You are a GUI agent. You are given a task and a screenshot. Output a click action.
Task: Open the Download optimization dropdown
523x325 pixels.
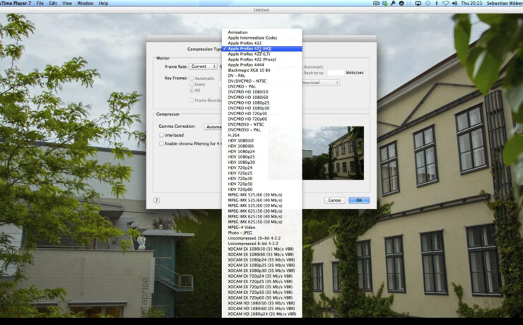point(321,83)
